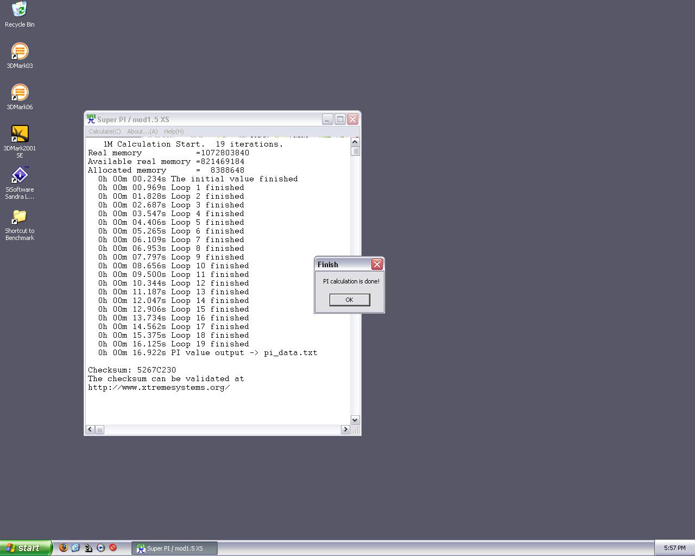Click the vertical scrollbar up arrow

355,142
